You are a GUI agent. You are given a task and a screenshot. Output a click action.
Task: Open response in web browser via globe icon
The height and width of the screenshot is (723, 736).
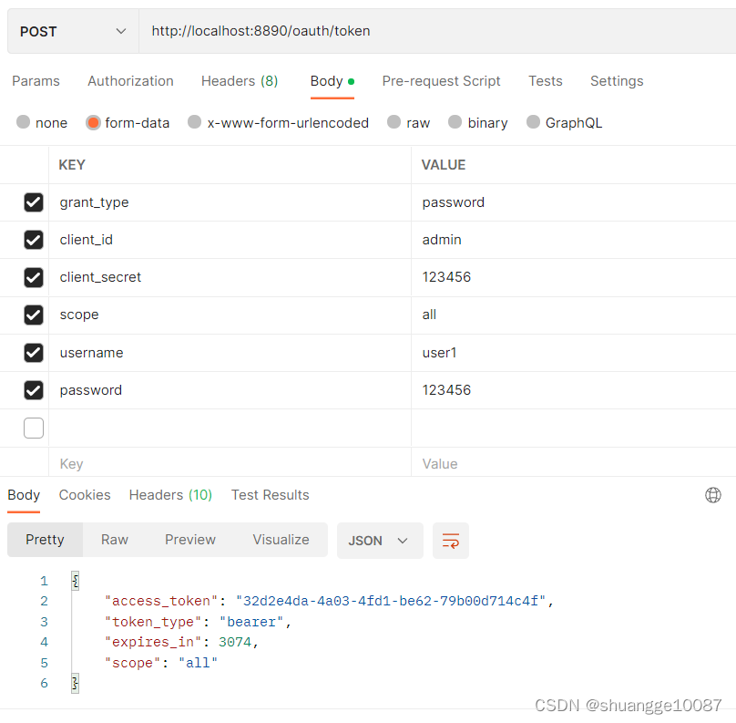[x=712, y=494]
